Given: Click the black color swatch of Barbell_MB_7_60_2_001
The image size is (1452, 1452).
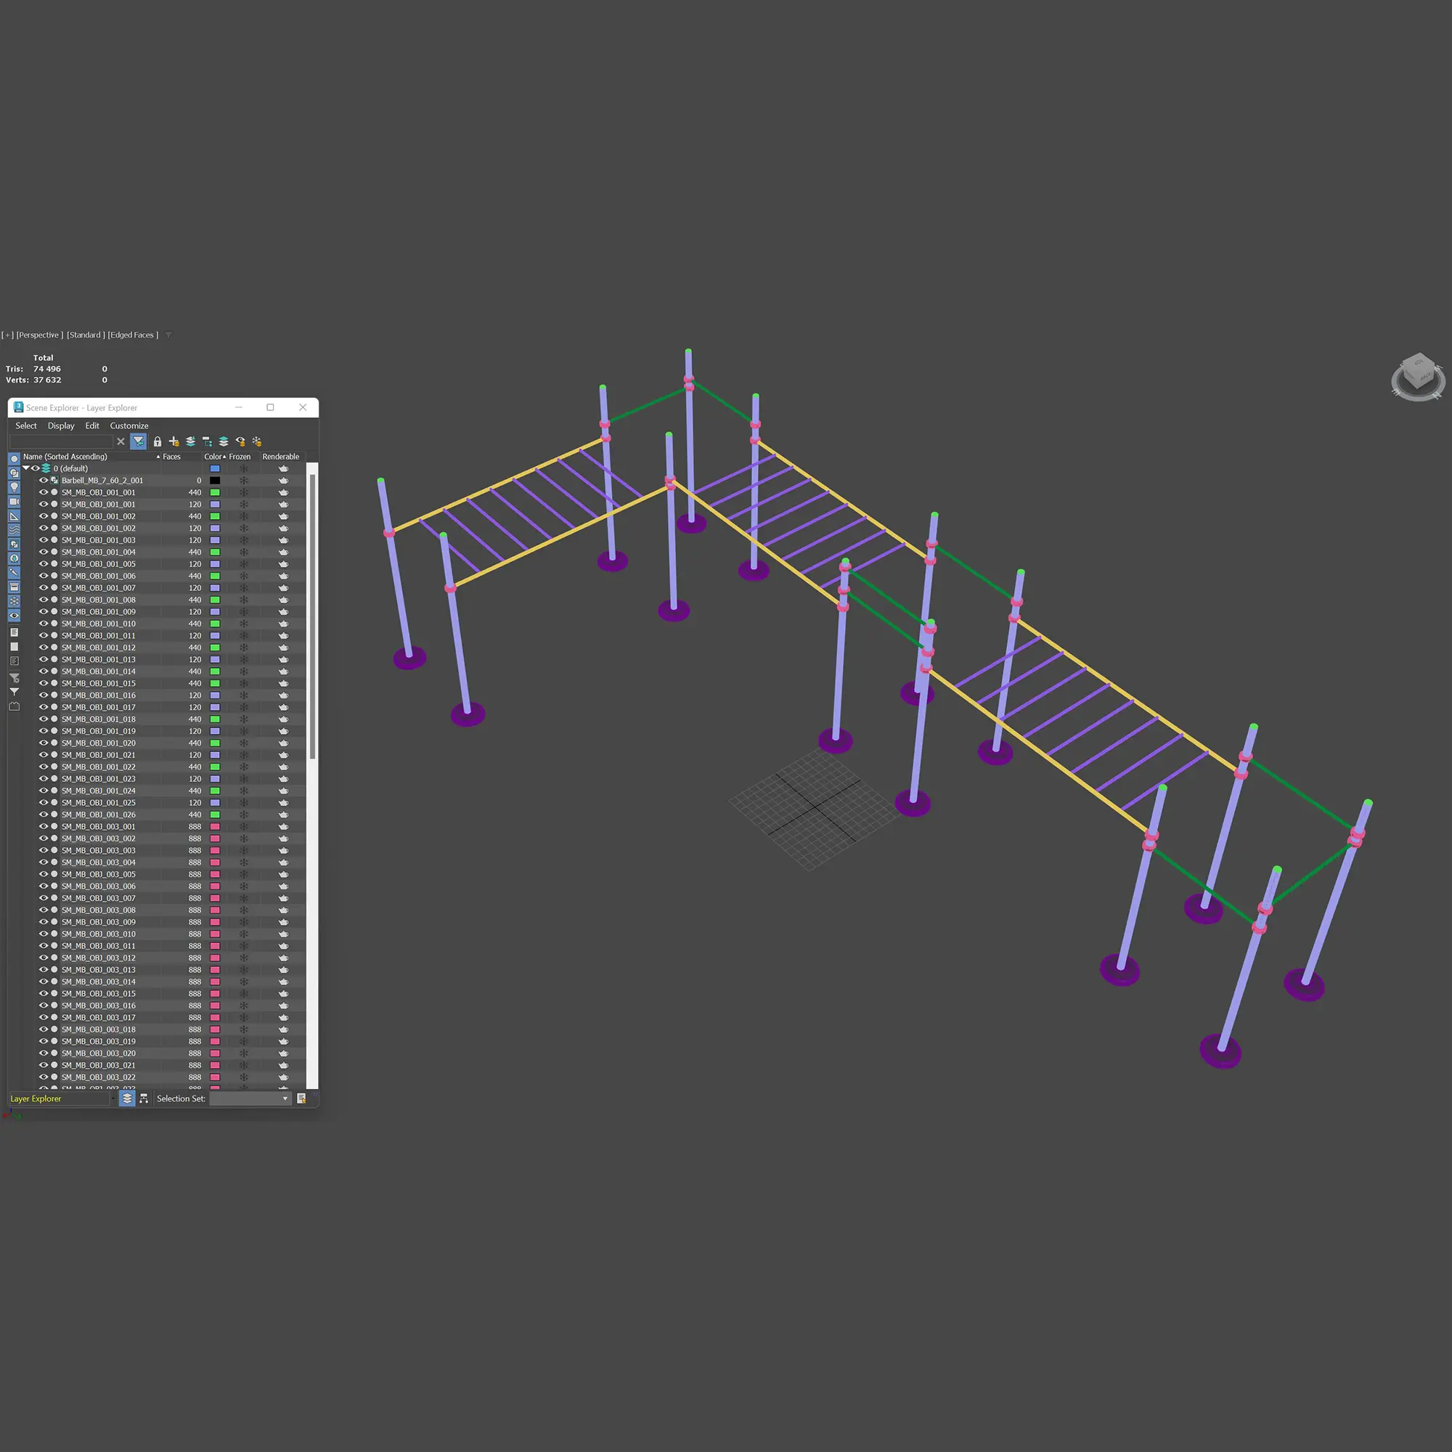Looking at the screenshot, I should click(x=215, y=480).
